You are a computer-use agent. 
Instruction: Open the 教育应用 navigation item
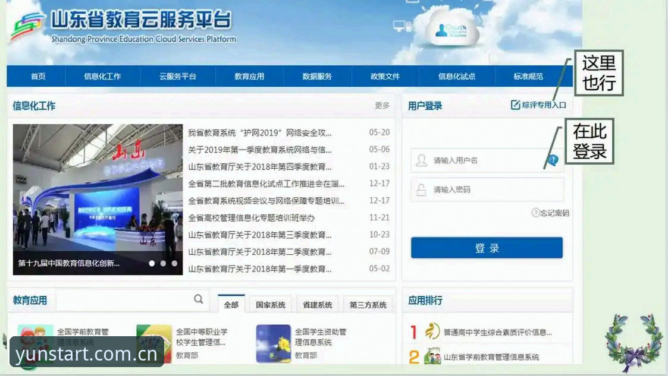(x=249, y=77)
